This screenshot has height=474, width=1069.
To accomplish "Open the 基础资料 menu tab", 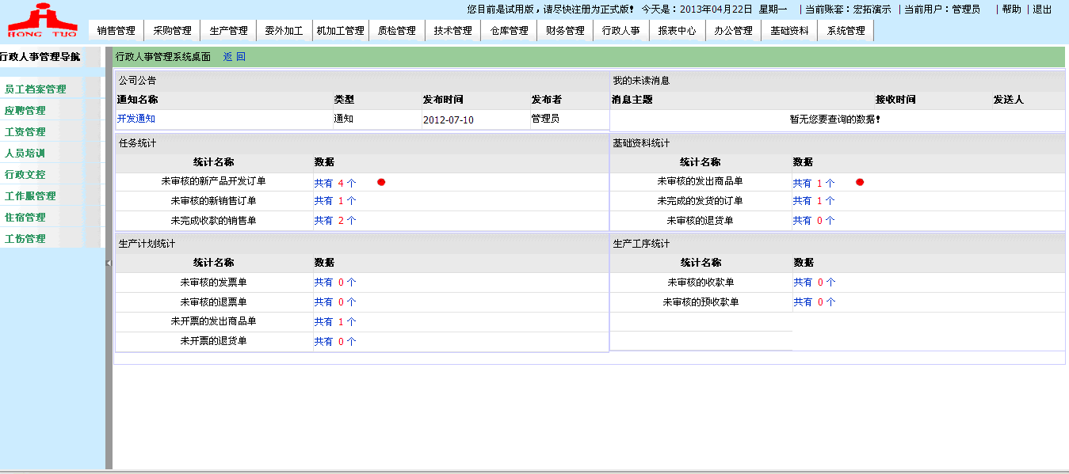I will click(x=789, y=31).
